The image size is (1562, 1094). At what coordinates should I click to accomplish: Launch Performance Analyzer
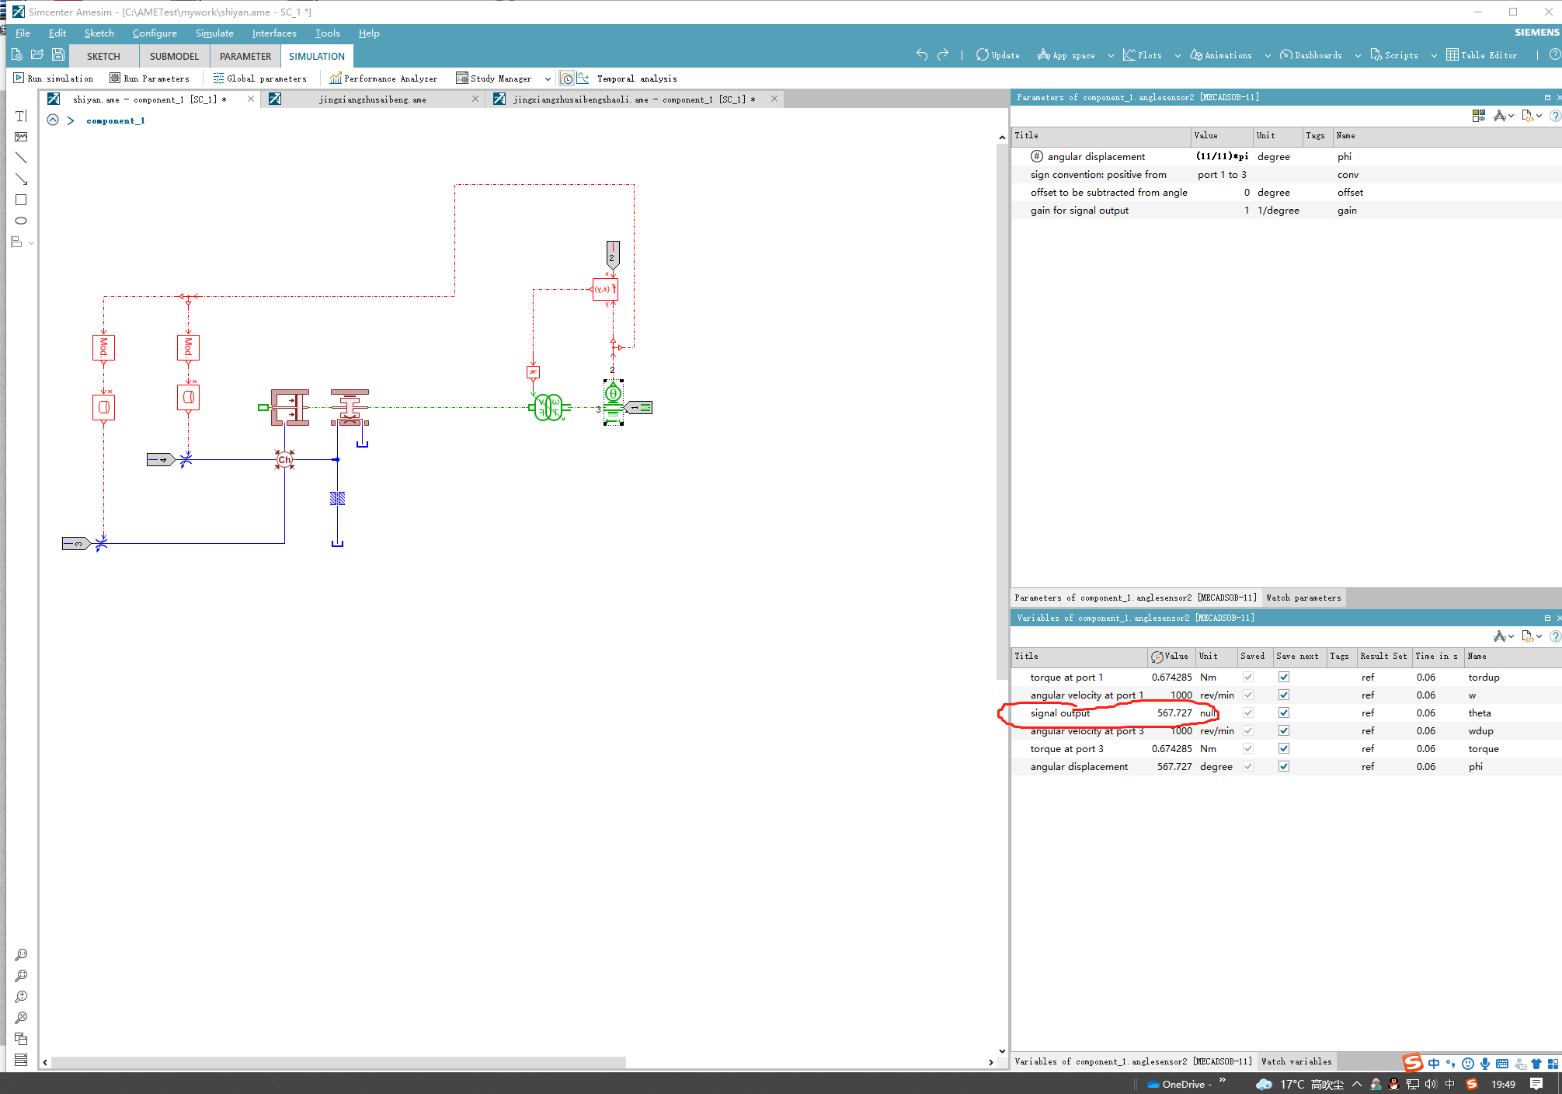383,78
